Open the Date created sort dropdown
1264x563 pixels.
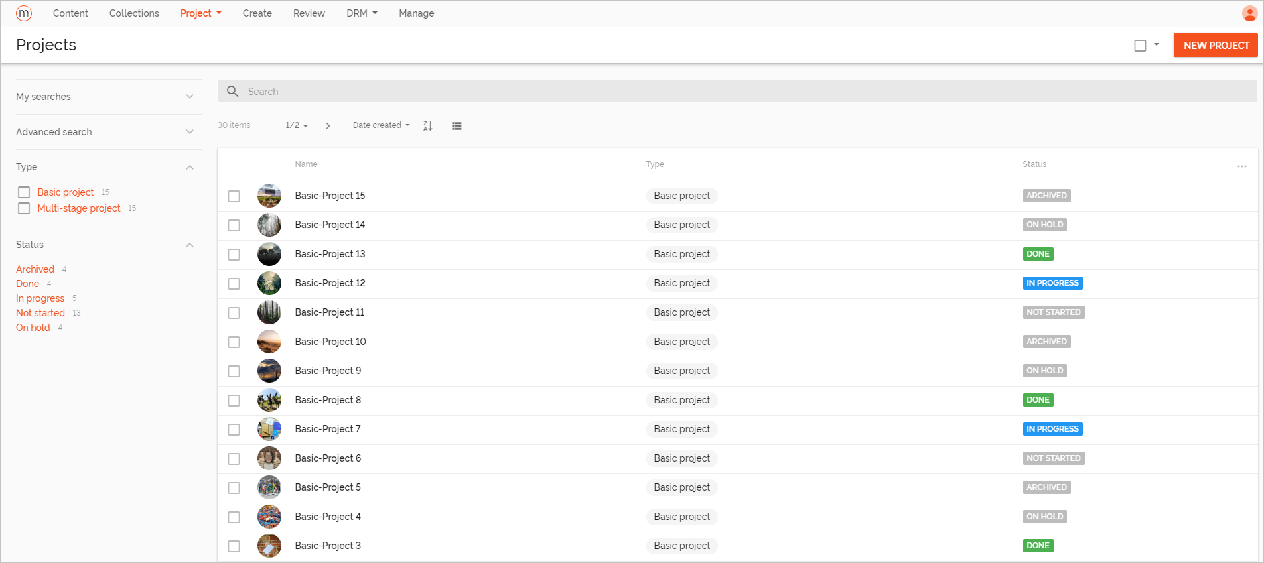coord(381,125)
